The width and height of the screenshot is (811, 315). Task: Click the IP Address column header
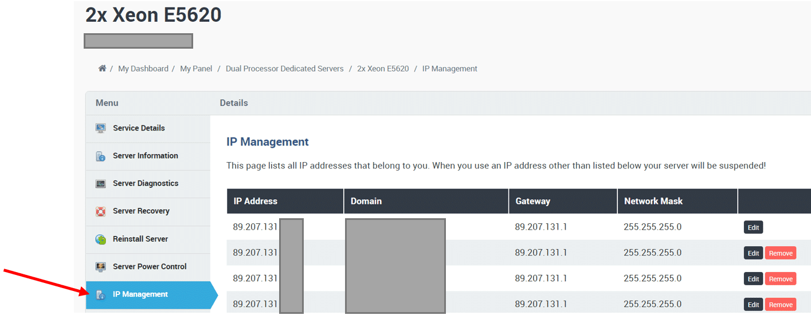[256, 201]
